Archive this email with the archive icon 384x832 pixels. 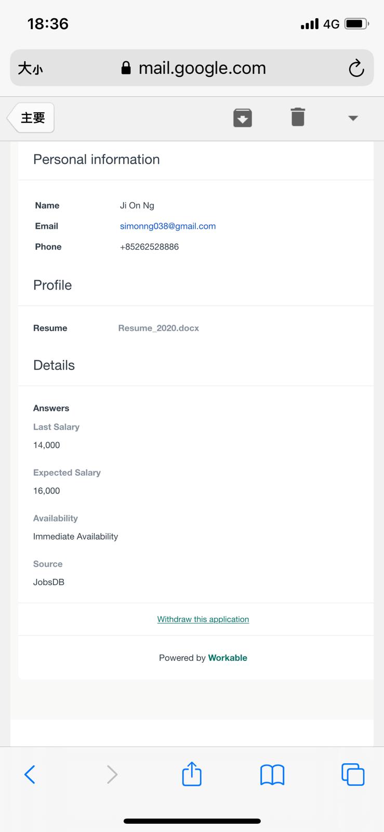click(x=243, y=118)
